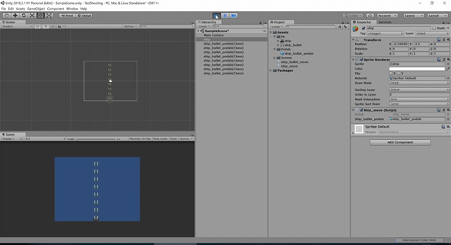Click the Play button
Viewport: 451px width, 245px height.
click(216, 16)
